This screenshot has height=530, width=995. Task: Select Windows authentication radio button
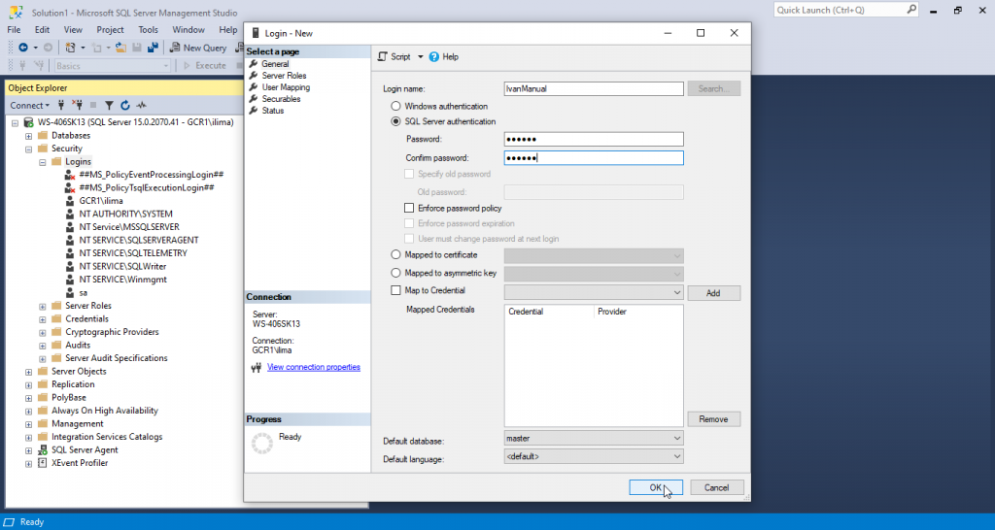396,107
